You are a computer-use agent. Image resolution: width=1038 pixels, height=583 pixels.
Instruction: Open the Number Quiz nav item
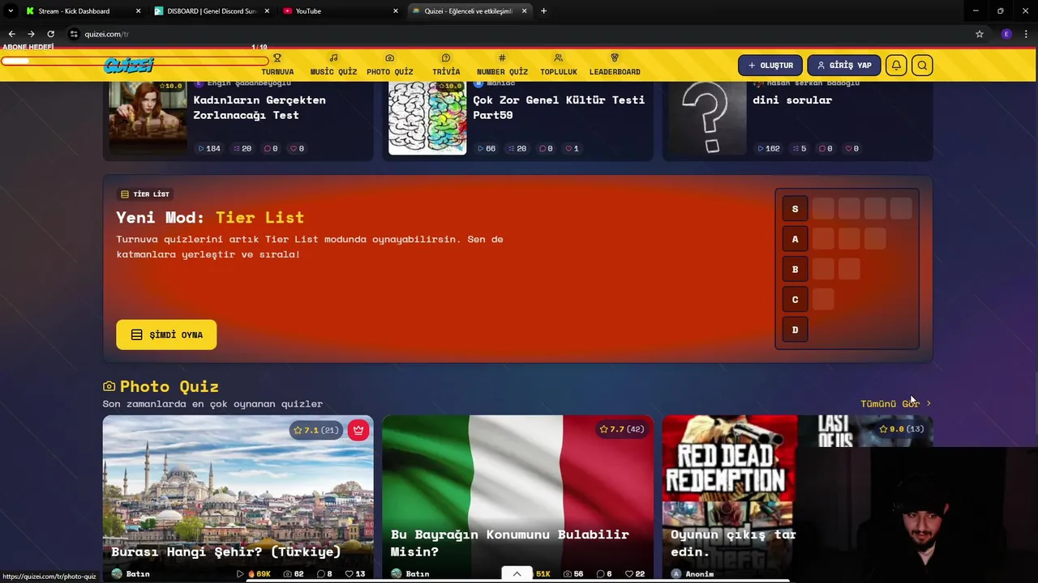502,65
